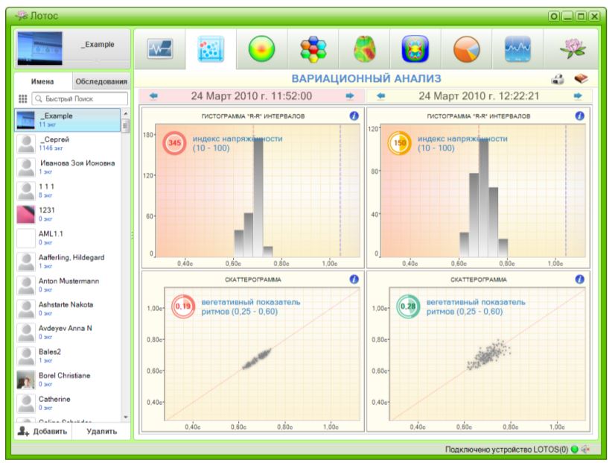Image resolution: width=615 pixels, height=463 pixels.
Task: Go to next exam on left date
Action: tap(349, 96)
